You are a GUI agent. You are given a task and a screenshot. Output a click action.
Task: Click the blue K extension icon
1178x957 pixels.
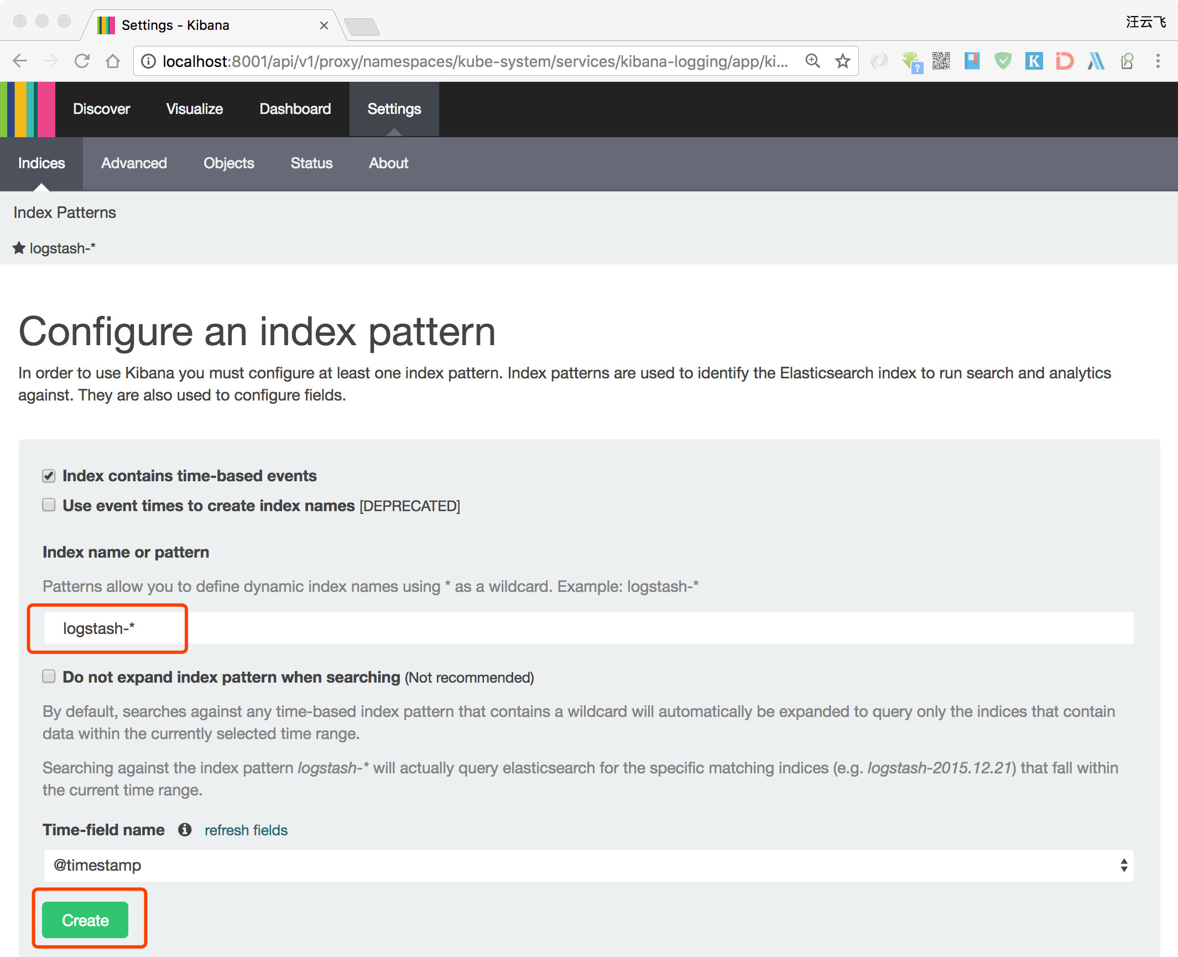coord(1034,61)
